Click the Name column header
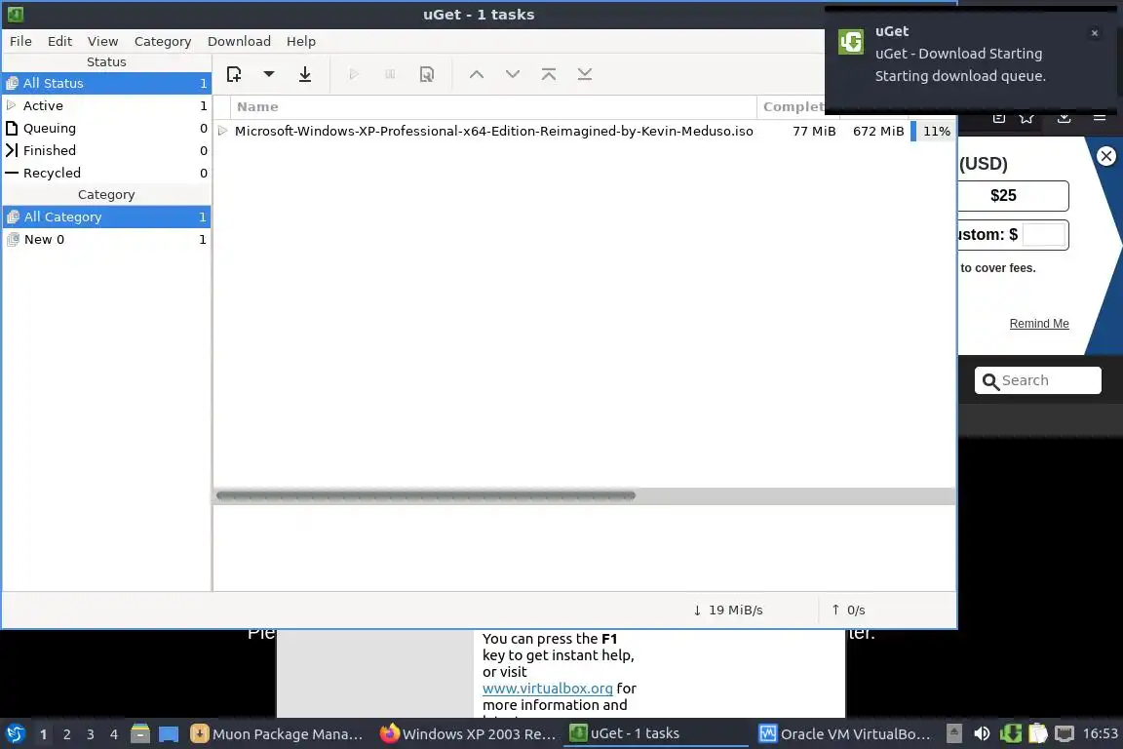Viewport: 1123px width, 749px height. tap(493, 107)
